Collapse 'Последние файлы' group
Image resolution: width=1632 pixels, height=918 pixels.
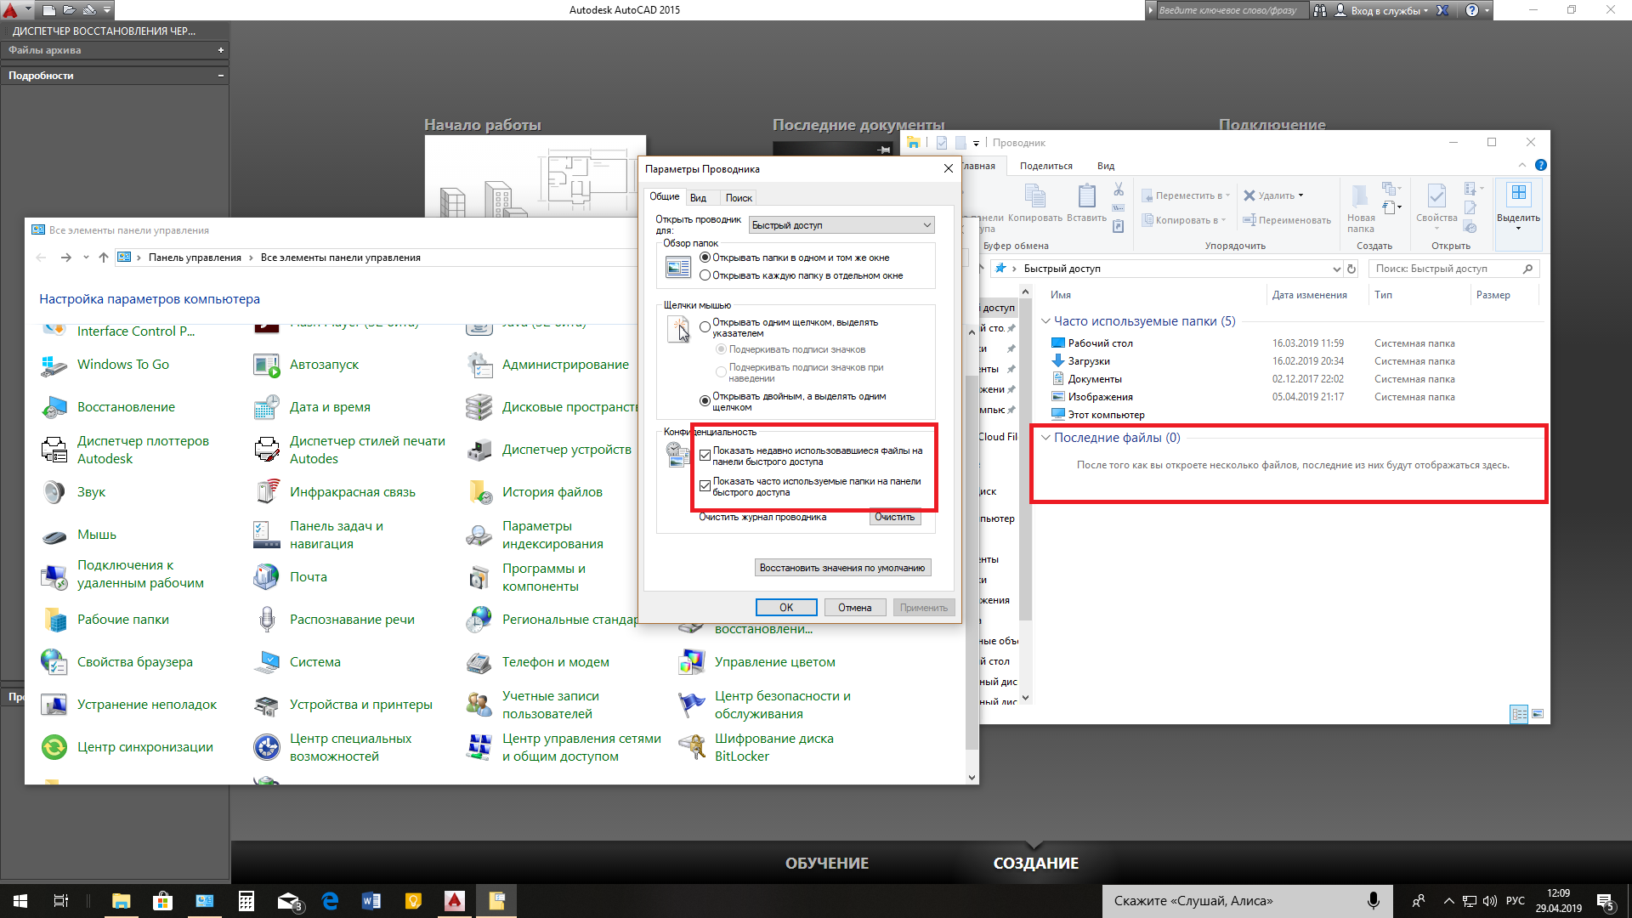1045,438
